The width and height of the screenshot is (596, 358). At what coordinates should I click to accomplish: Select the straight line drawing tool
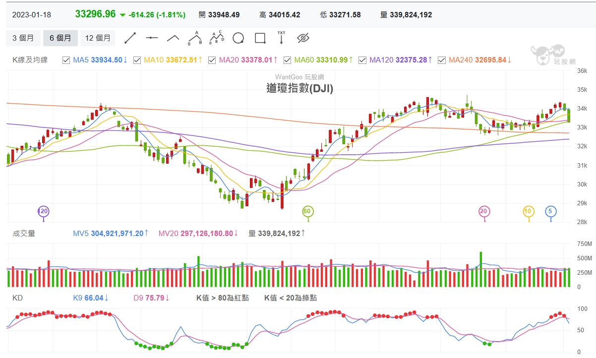130,38
